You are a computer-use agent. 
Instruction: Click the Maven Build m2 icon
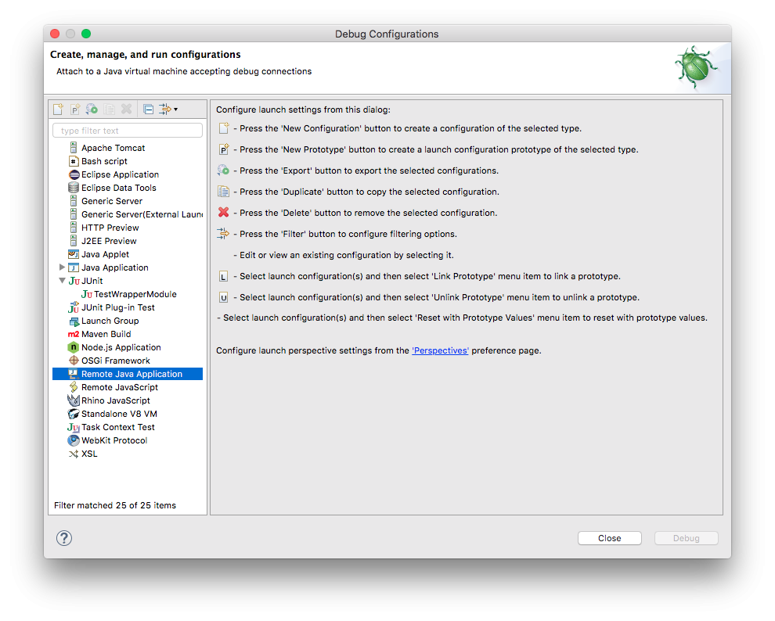point(74,334)
